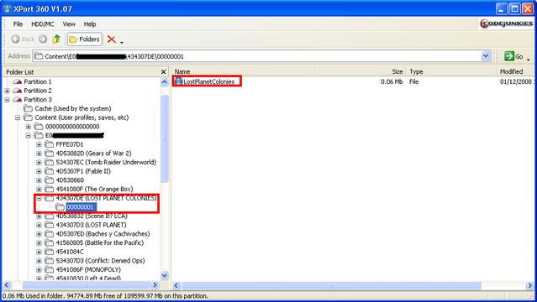The height and width of the screenshot is (302, 537).
Task: Click the green Go button
Action: [513, 56]
